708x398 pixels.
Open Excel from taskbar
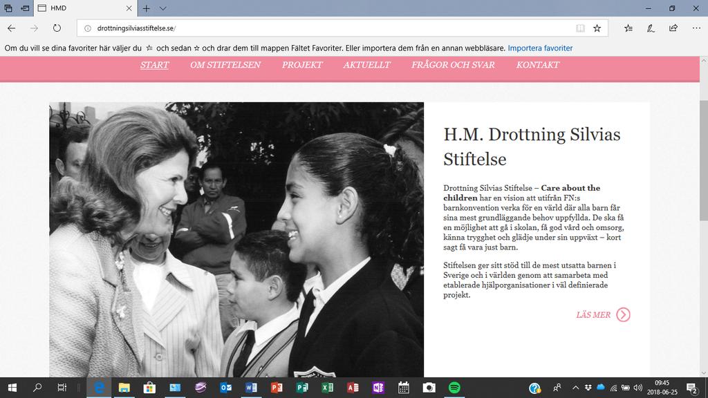pos(327,388)
